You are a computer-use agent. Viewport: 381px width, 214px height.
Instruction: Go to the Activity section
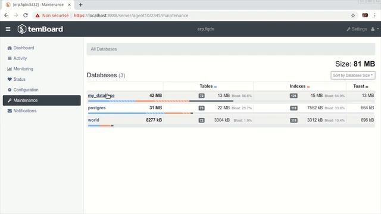[x=20, y=58]
